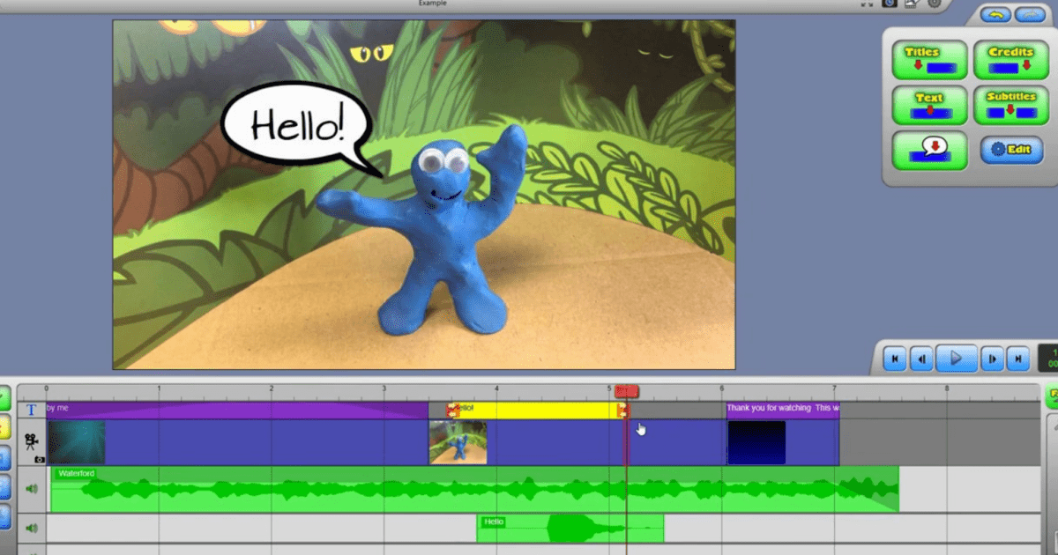The image size is (1058, 555).
Task: Click the Undo arrow
Action: (995, 12)
